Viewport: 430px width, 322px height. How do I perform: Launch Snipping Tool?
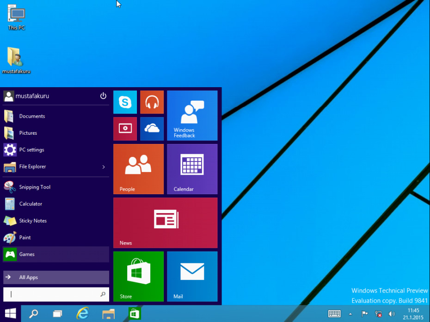coord(56,187)
